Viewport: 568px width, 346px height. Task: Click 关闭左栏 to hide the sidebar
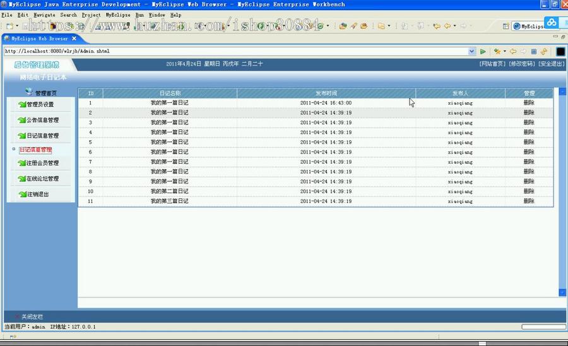(32, 317)
